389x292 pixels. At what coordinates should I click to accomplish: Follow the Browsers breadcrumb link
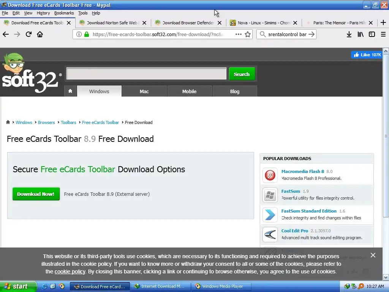pyautogui.click(x=46, y=122)
